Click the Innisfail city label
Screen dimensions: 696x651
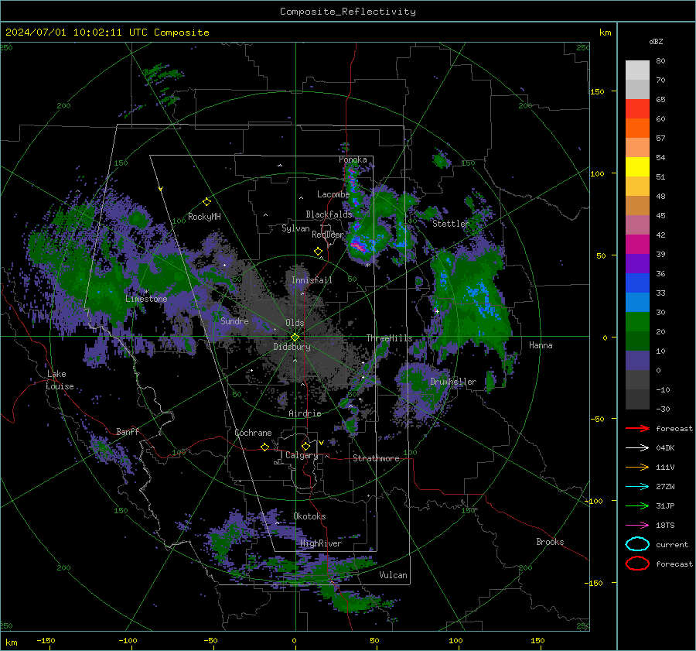(x=312, y=280)
